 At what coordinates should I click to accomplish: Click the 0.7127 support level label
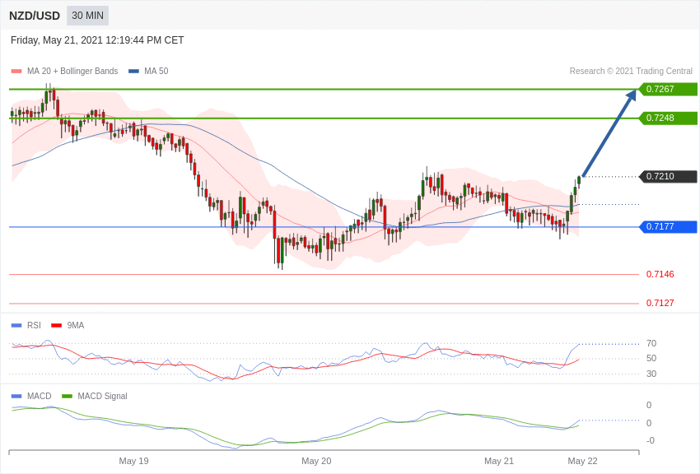660,303
